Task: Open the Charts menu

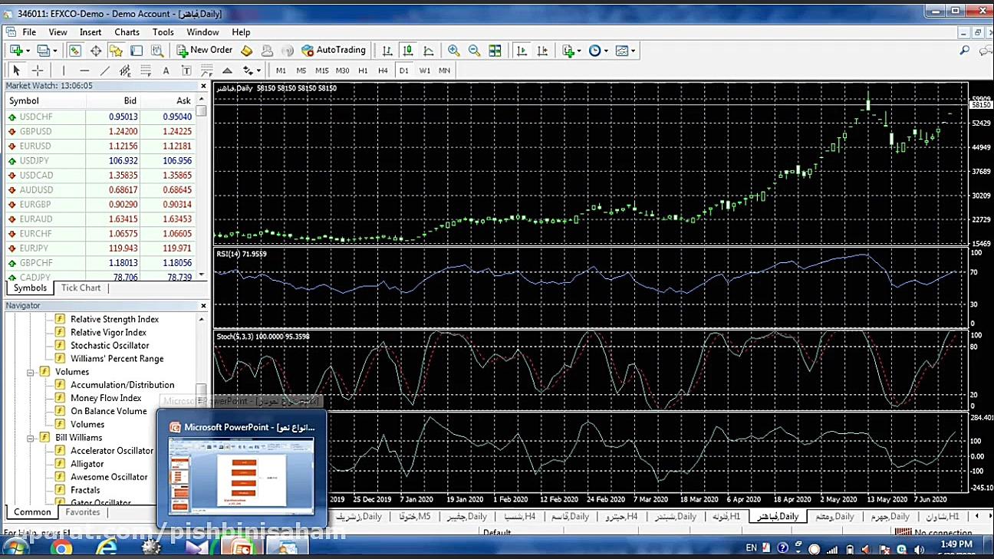Action: tap(127, 32)
